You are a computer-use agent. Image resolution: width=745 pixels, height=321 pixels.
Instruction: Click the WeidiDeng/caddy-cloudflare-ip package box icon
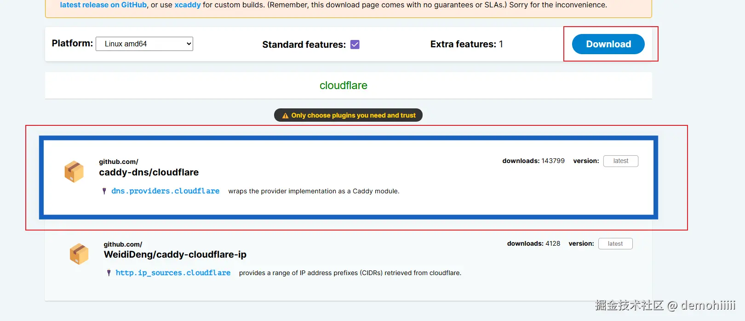(x=79, y=254)
